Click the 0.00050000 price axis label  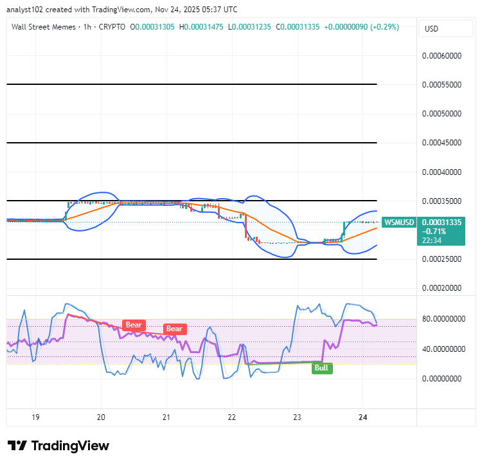[442, 114]
